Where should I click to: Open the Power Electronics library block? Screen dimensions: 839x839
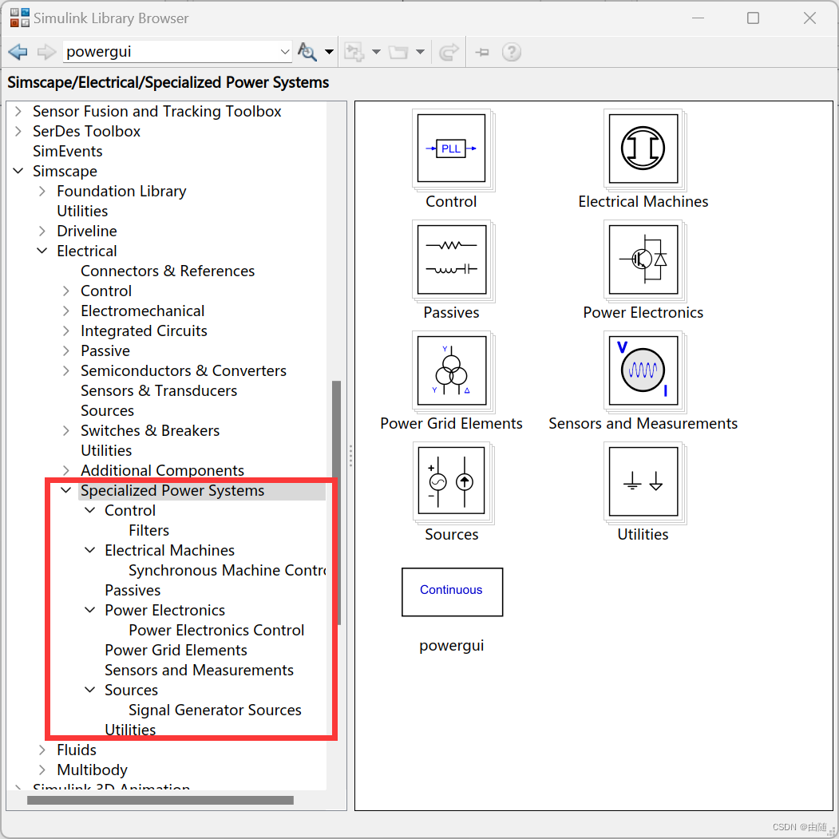643,259
